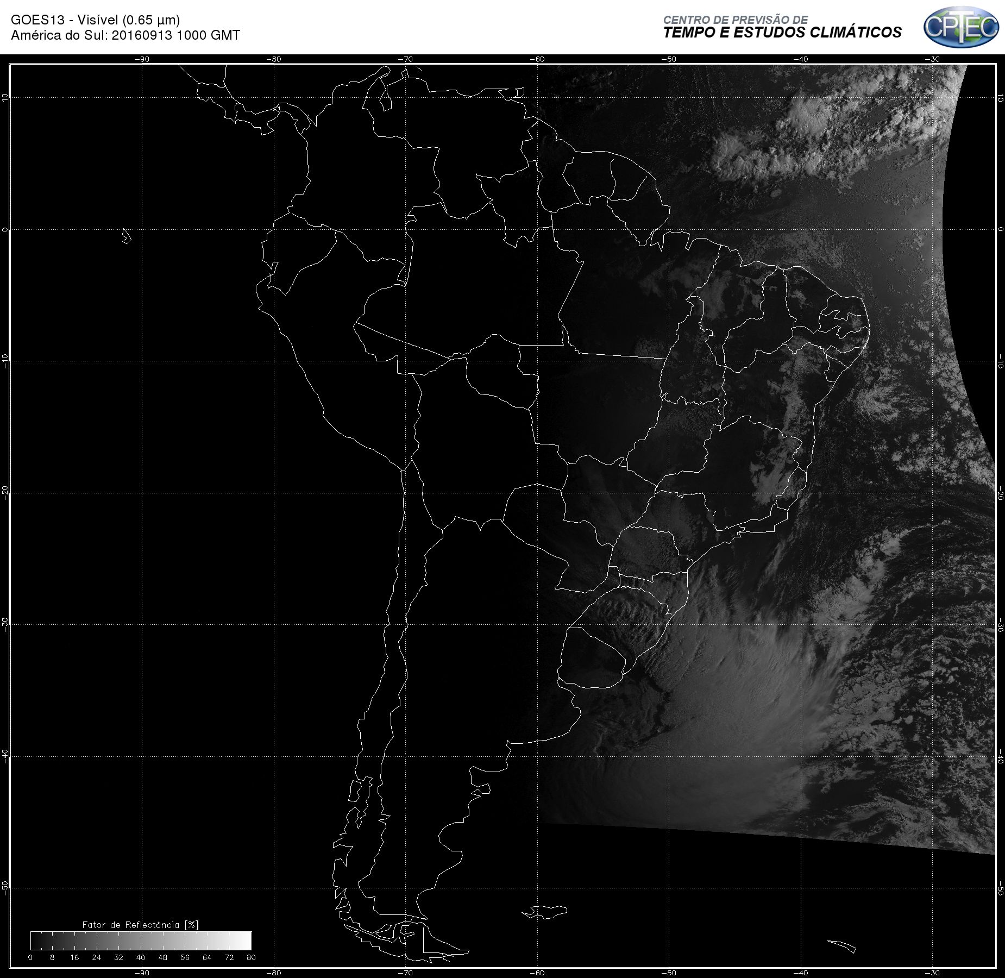Click the reflectance grayscale color bar
The height and width of the screenshot is (978, 1005).
(x=141, y=941)
